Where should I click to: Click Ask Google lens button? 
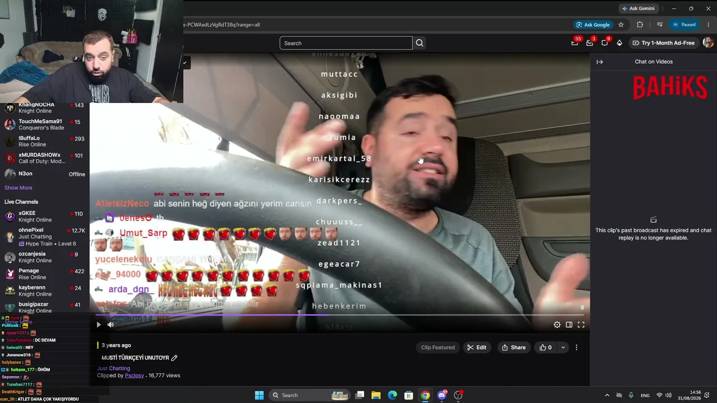pyautogui.click(x=593, y=25)
